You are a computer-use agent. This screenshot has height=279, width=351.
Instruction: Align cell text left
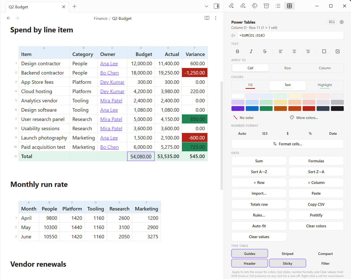(x=281, y=51)
